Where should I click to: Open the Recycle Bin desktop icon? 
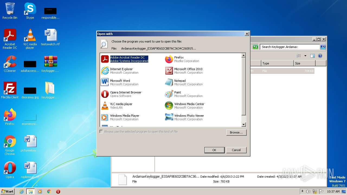coord(10,11)
